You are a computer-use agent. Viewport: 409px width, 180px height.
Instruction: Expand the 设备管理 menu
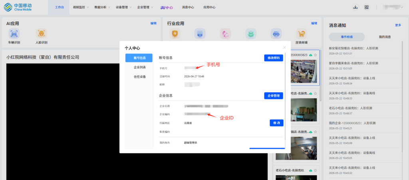tap(124, 7)
